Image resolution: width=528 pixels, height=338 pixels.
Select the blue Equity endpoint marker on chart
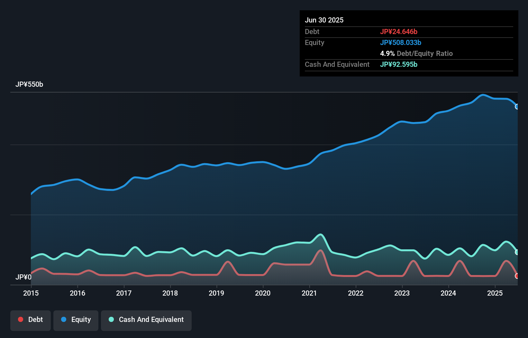pyautogui.click(x=517, y=106)
